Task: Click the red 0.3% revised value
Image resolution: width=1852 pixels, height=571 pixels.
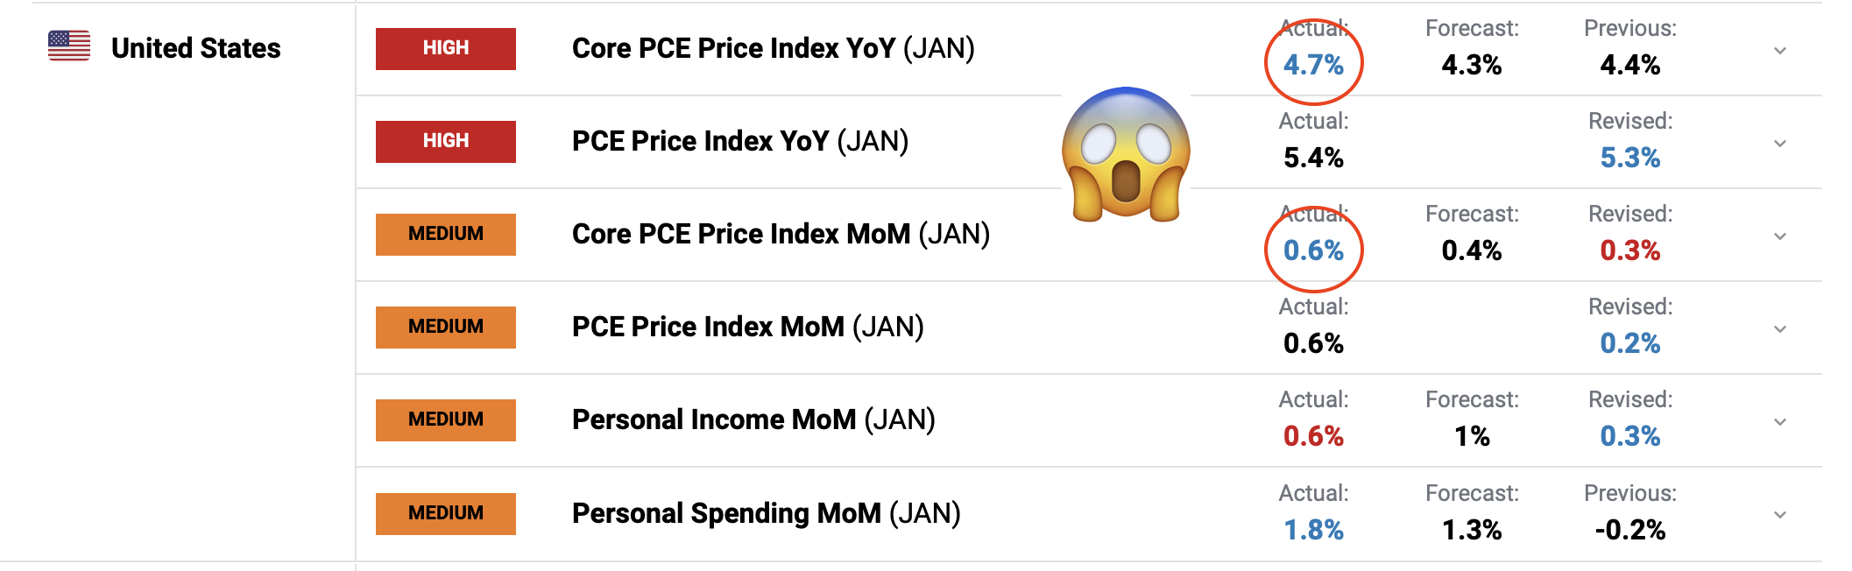Action: point(1629,250)
